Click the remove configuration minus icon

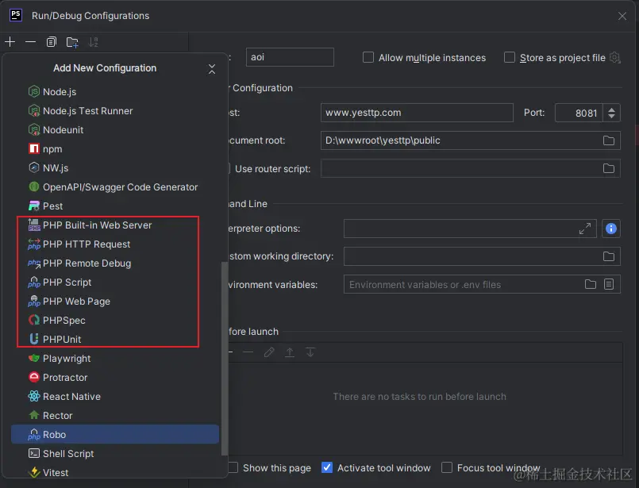[x=31, y=41]
